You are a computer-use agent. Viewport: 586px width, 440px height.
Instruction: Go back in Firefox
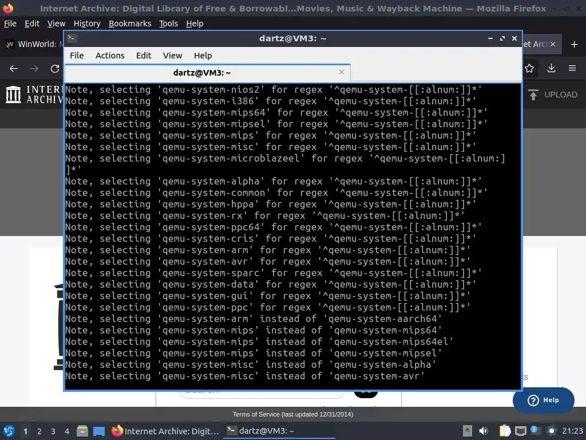click(x=14, y=69)
